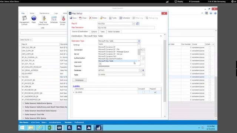Open the Setup ribbon tab
237x133 pixels.
pos(32,13)
